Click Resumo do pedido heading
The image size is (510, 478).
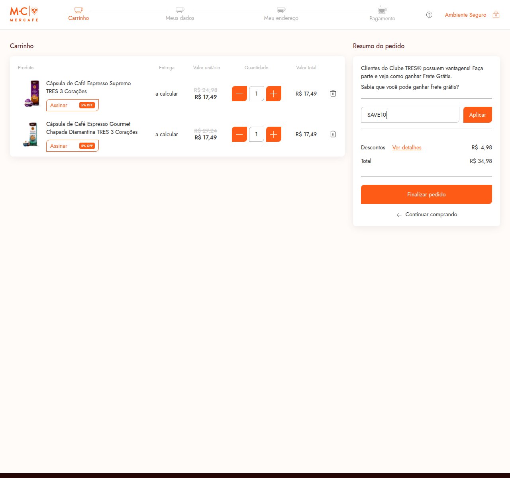379,46
